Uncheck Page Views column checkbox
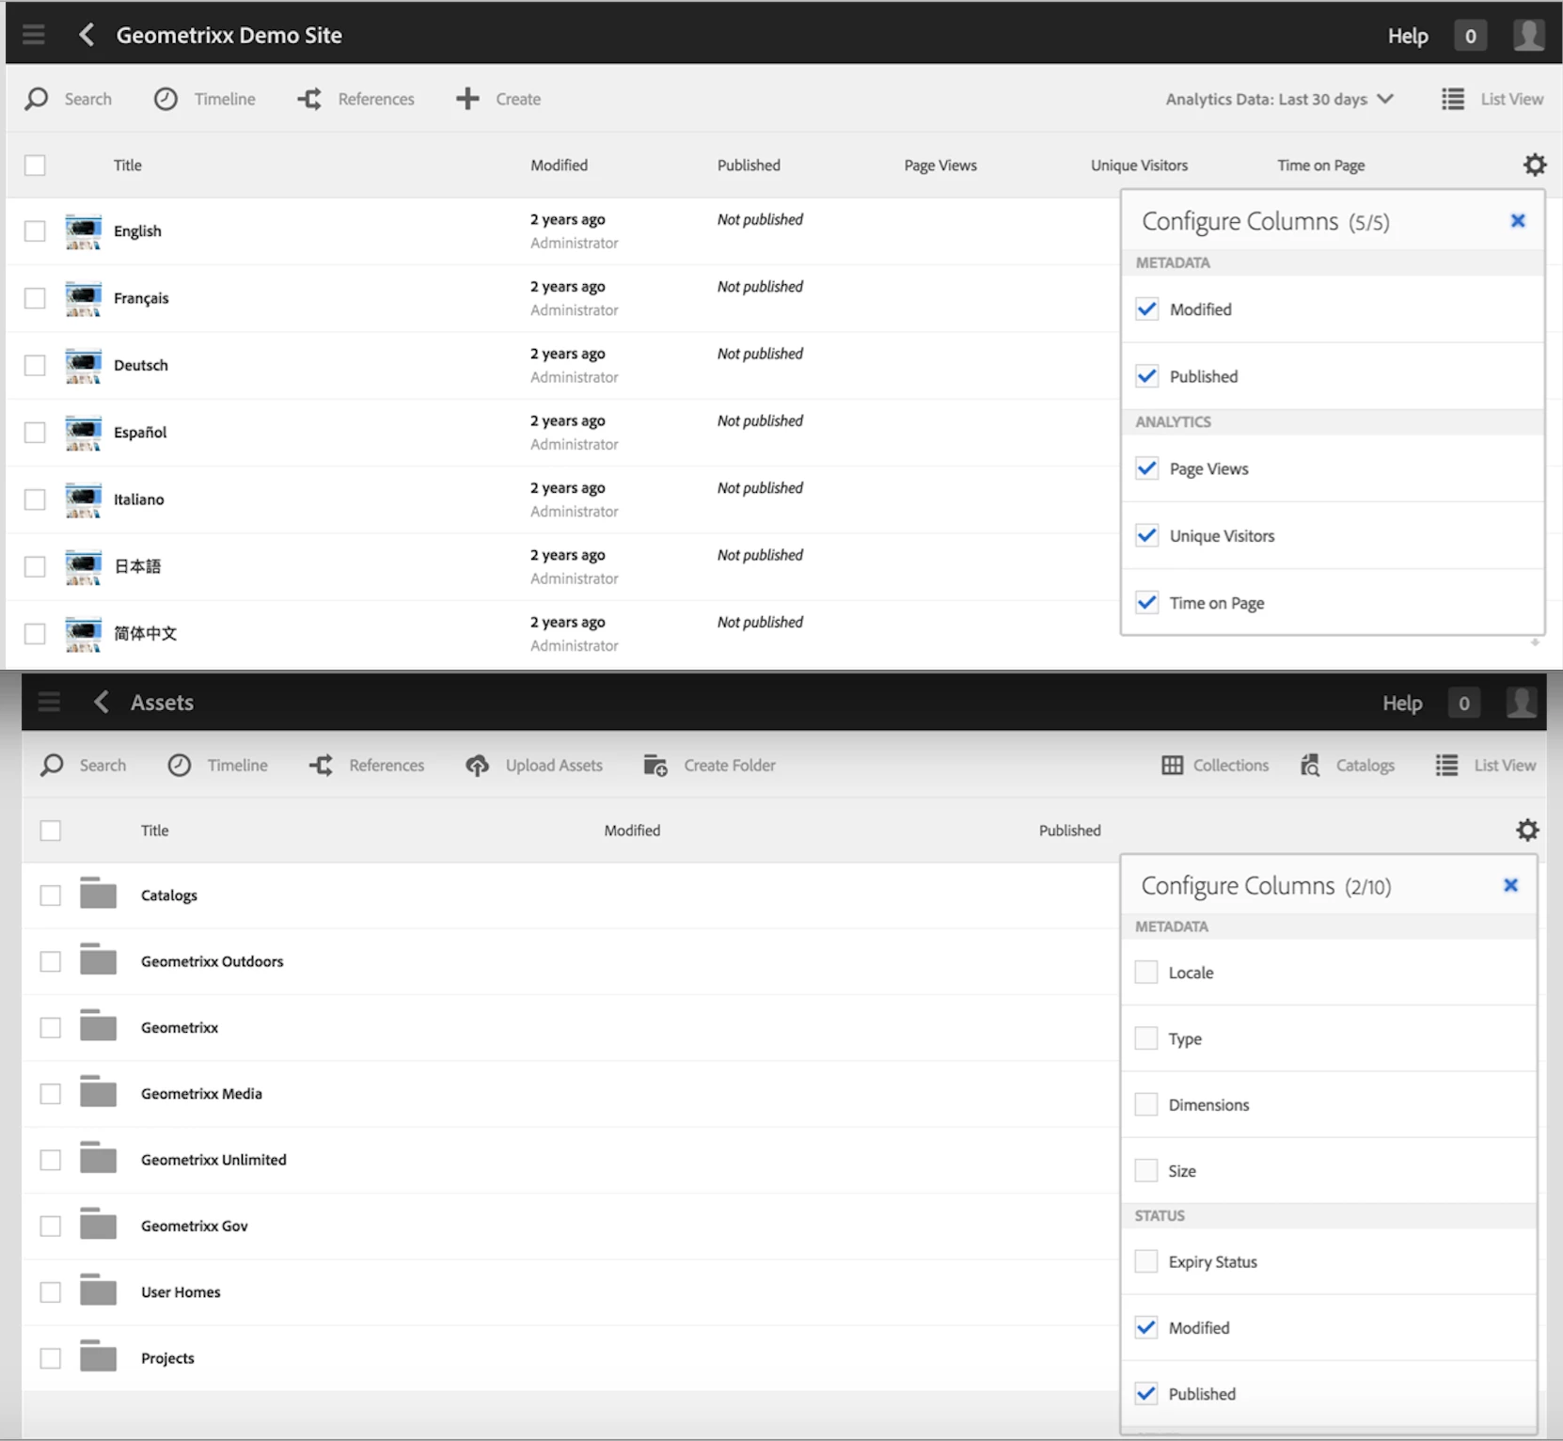The image size is (1563, 1441). click(x=1146, y=467)
